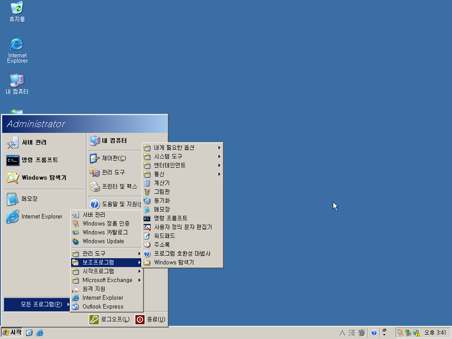Open 주소록 address book
The image size is (452, 339).
point(182,245)
